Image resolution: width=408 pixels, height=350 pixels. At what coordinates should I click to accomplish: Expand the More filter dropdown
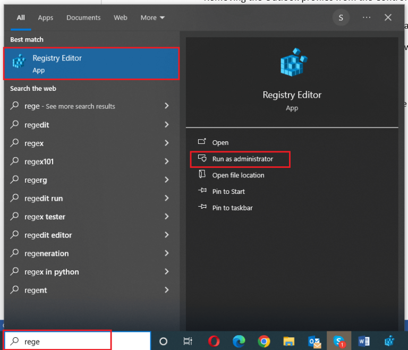(x=152, y=18)
